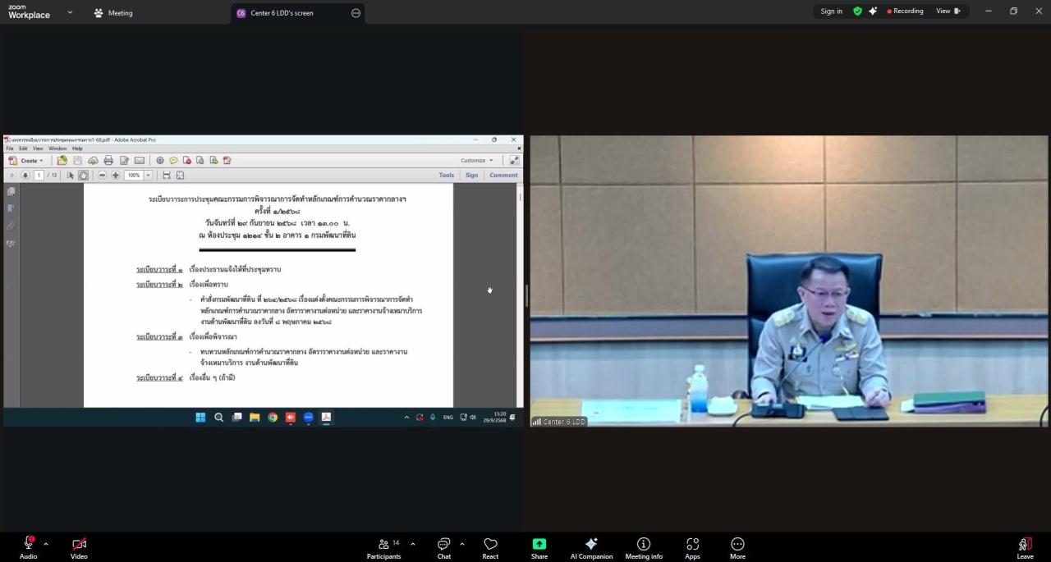Switch to the Meeting tab
1051x562 pixels.
[x=112, y=13]
